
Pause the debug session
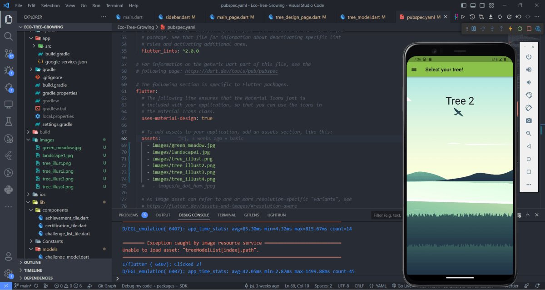474,29
